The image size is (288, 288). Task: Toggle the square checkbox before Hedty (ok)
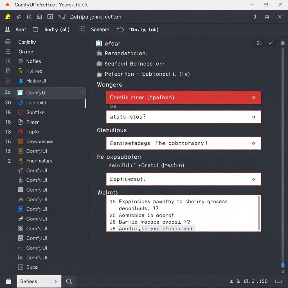pos(35,30)
